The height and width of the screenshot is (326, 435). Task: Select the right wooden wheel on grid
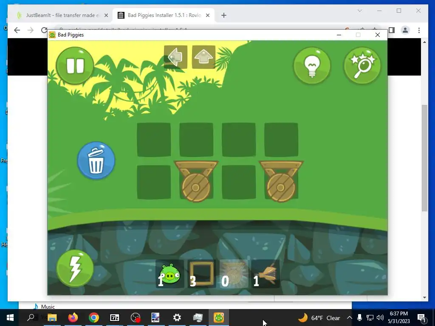(281, 182)
